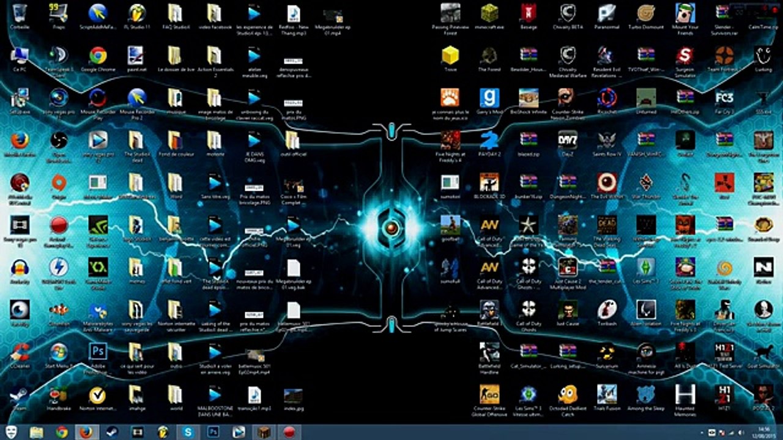Click the Mozilla Firefox desktop shortcut
This screenshot has width=783, height=440.
pyautogui.click(x=20, y=140)
